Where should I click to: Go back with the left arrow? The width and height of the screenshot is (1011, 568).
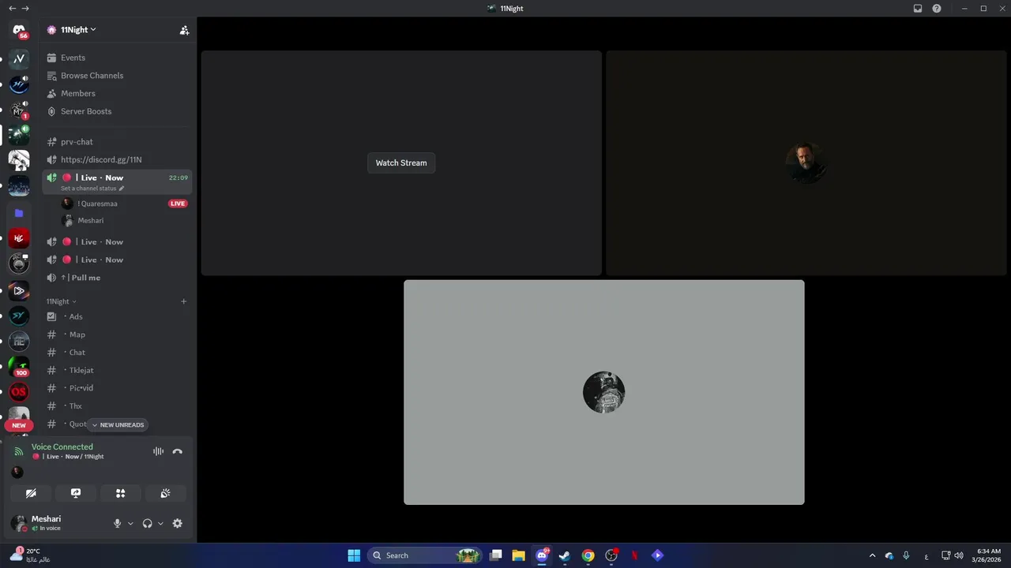click(12, 8)
